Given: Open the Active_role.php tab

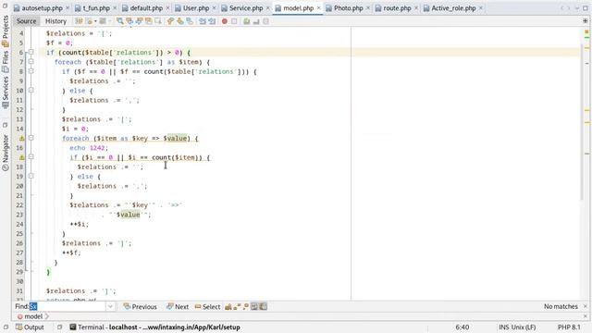Looking at the screenshot, I should pos(453,8).
